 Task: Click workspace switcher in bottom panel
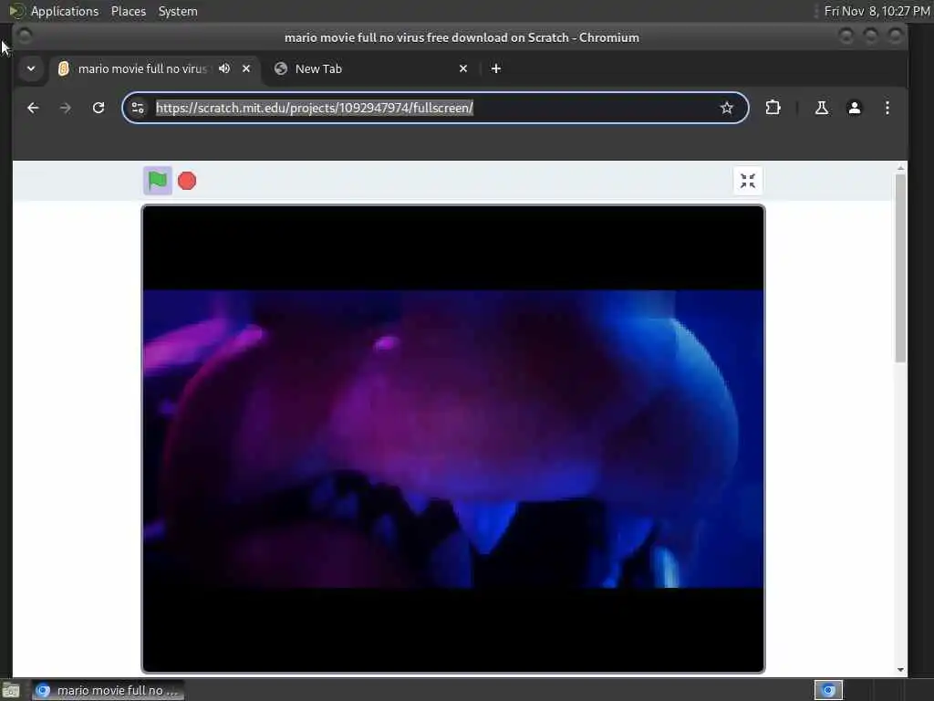pos(828,690)
